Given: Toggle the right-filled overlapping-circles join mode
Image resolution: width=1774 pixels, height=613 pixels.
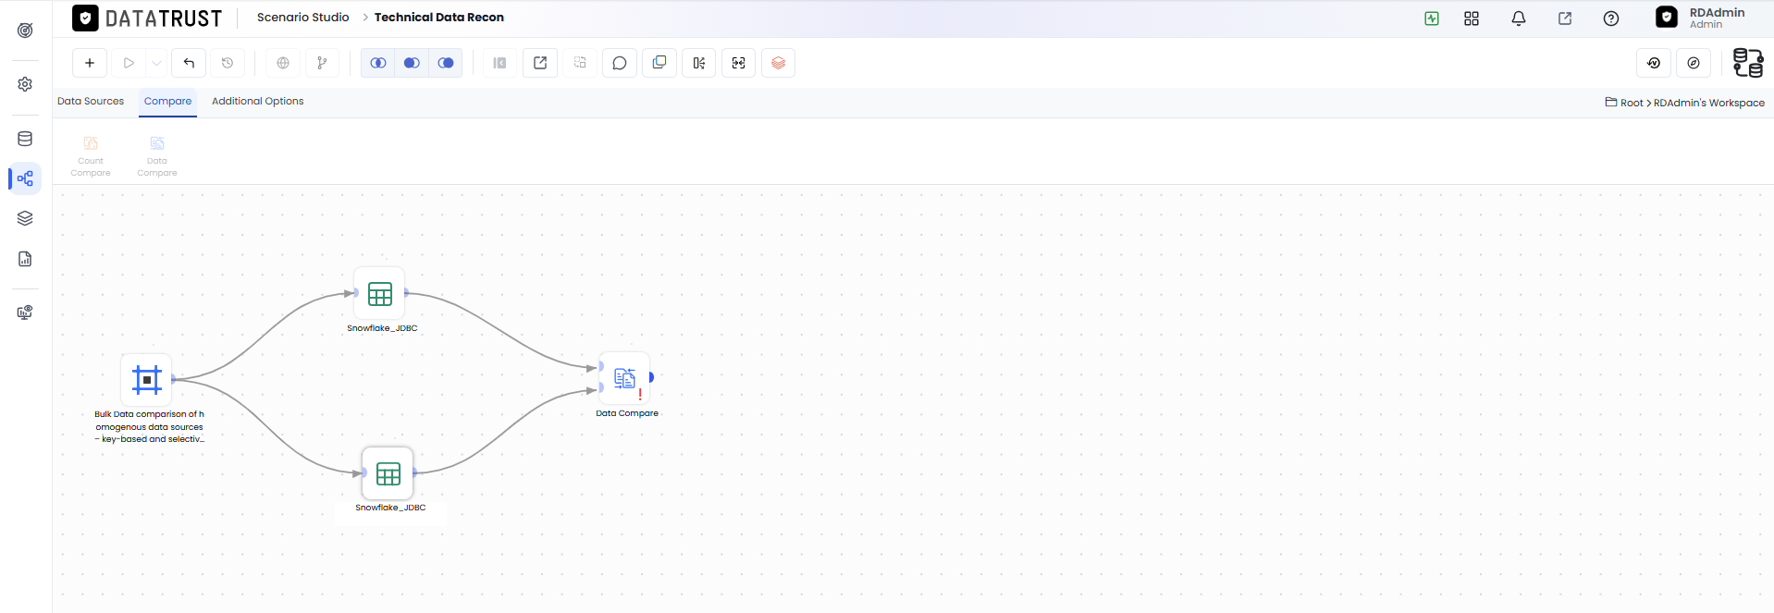Looking at the screenshot, I should 446,63.
